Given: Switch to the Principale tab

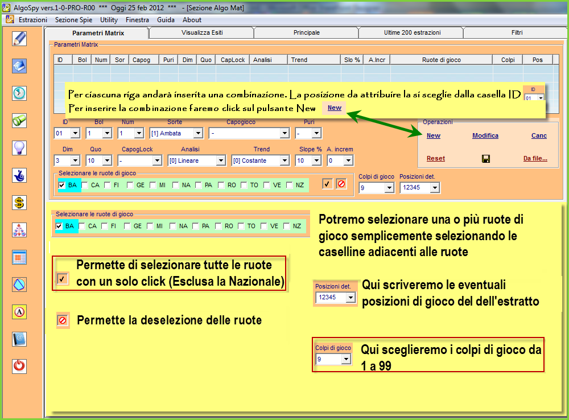Looking at the screenshot, I should pos(307,32).
